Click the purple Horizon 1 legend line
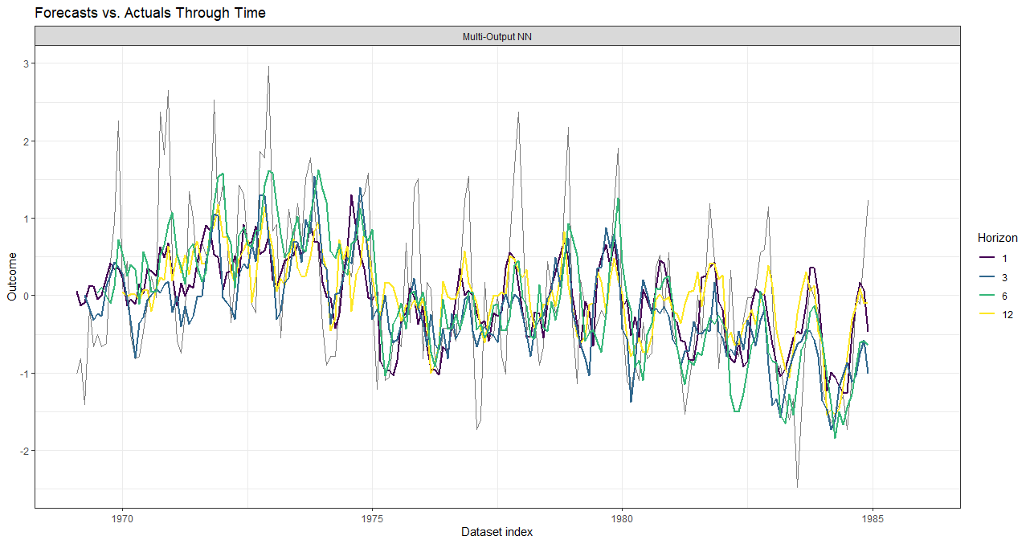Viewport: 1030px width, 544px height. pos(986,258)
